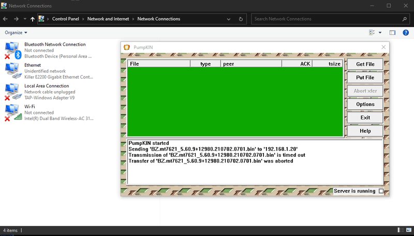Image resolution: width=414 pixels, height=236 pixels.
Task: Open the view options dropdown arrow
Action: click(x=380, y=33)
